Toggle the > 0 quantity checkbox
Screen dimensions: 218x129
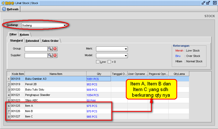(x=109, y=62)
